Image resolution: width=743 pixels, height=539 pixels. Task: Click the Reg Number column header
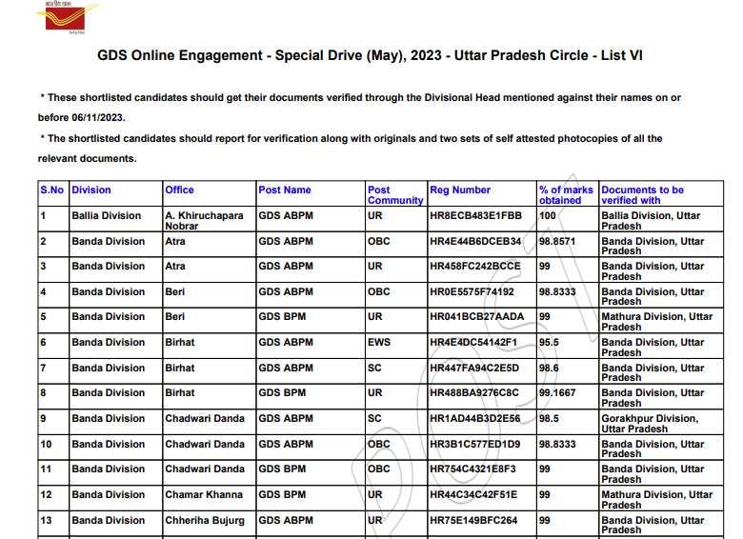tap(460, 190)
